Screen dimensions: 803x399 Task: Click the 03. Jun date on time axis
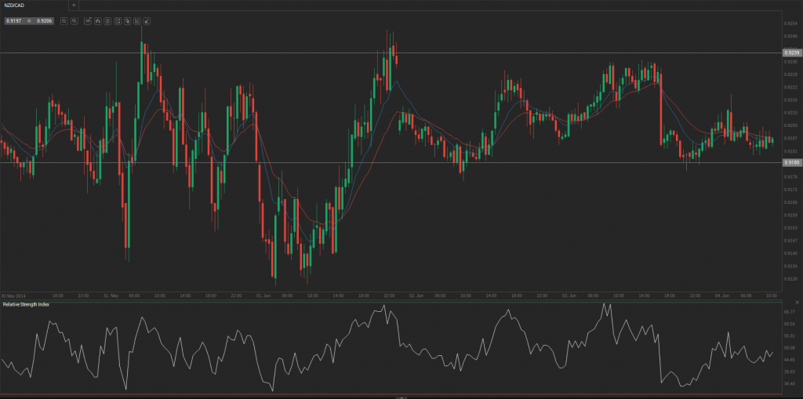[x=569, y=296]
